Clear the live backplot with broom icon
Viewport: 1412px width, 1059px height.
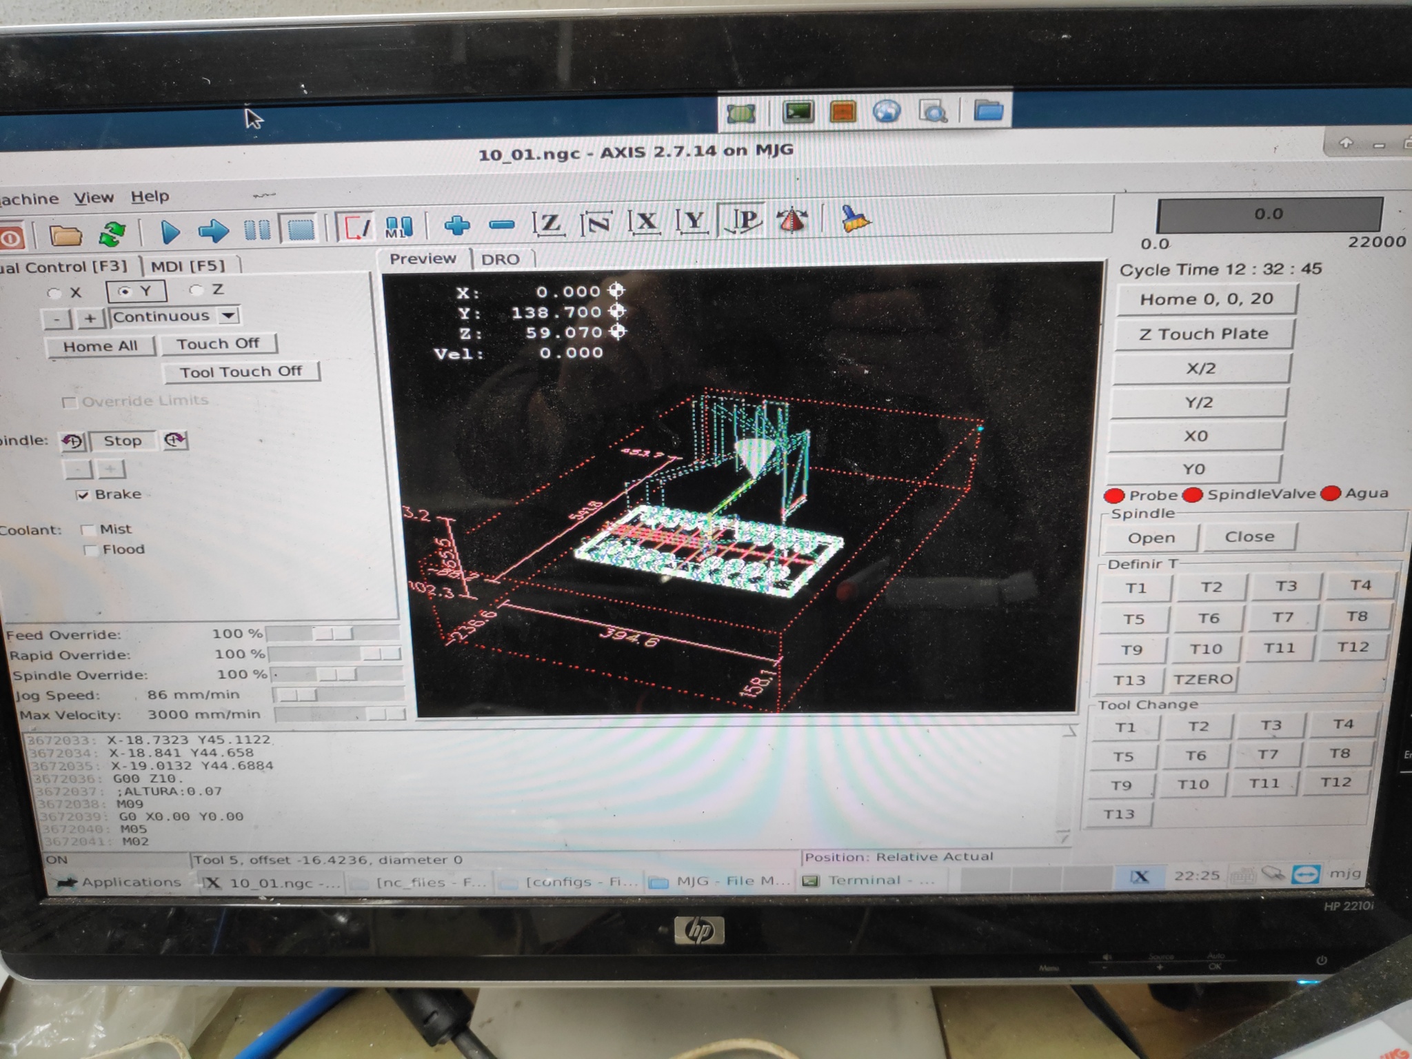855,220
